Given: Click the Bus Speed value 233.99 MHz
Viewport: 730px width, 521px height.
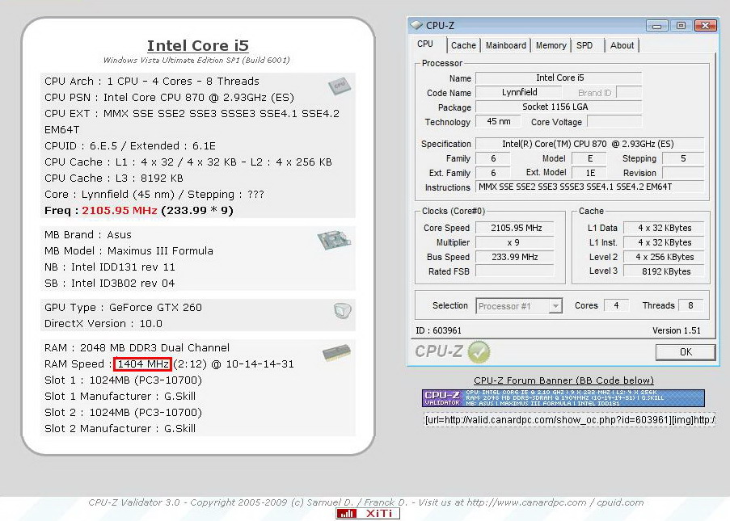Looking at the screenshot, I should click(516, 257).
